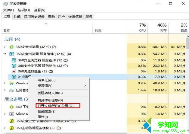
Task: Expand the 任务管理器 process row
Action: (x=5, y=90)
